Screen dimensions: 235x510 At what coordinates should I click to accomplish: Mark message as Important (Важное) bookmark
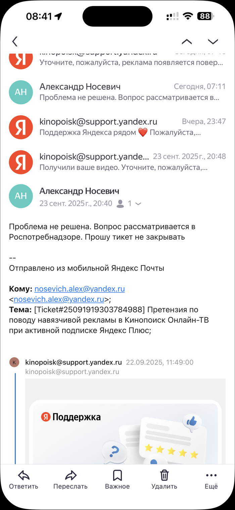pyautogui.click(x=117, y=475)
